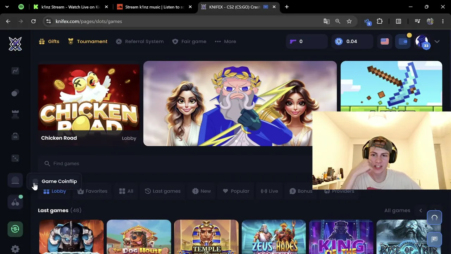Open the Chrome extensions puzzle icon
Screen dimensions: 451x254
(380, 21)
